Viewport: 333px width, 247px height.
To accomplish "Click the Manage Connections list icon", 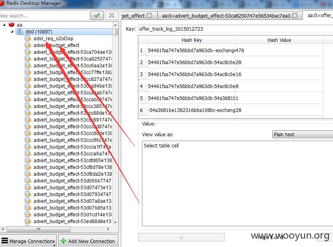I will point(5,241).
